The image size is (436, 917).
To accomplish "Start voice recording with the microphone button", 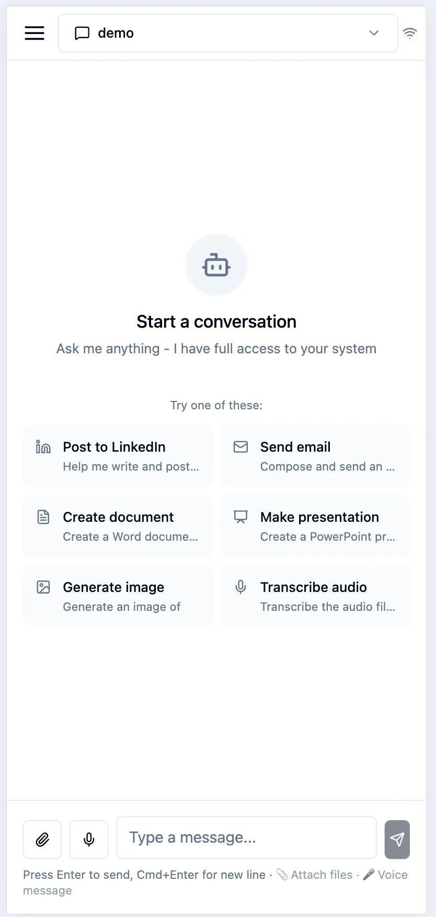I will pyautogui.click(x=89, y=840).
